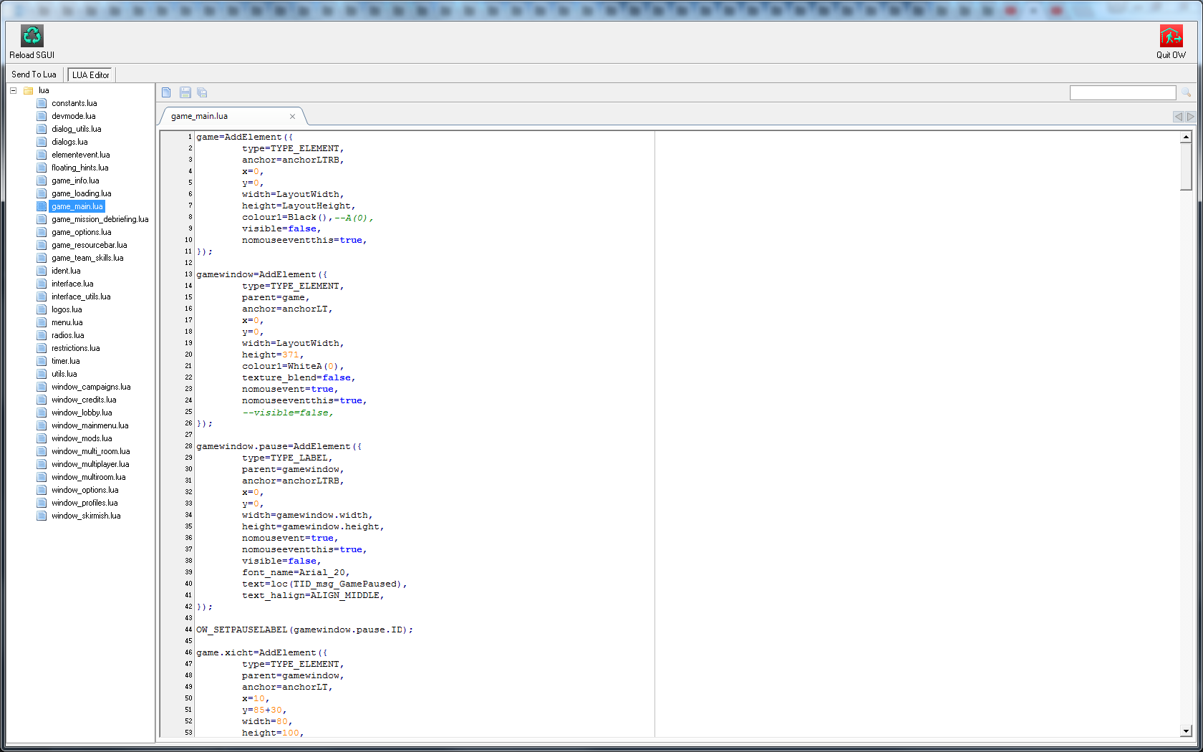Select logos.lua file
This screenshot has height=752, width=1203.
point(67,309)
